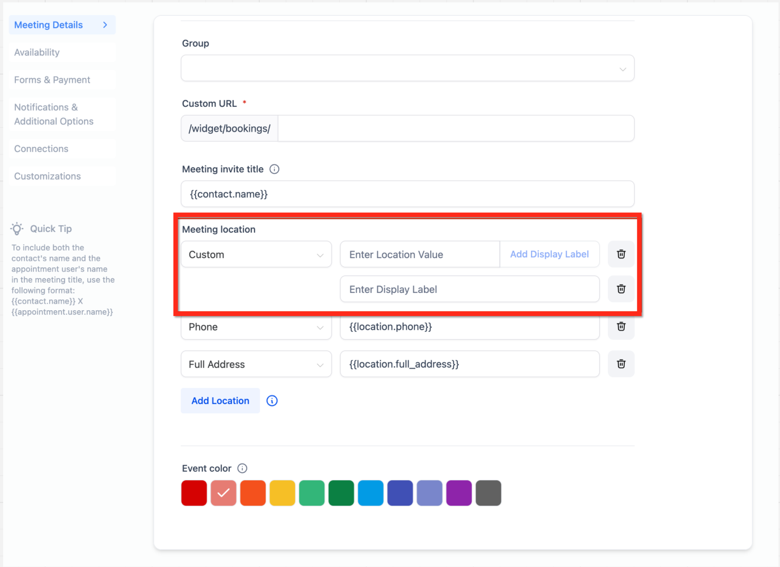The height and width of the screenshot is (567, 780).
Task: Click the Add Display Label link
Action: (x=550, y=254)
